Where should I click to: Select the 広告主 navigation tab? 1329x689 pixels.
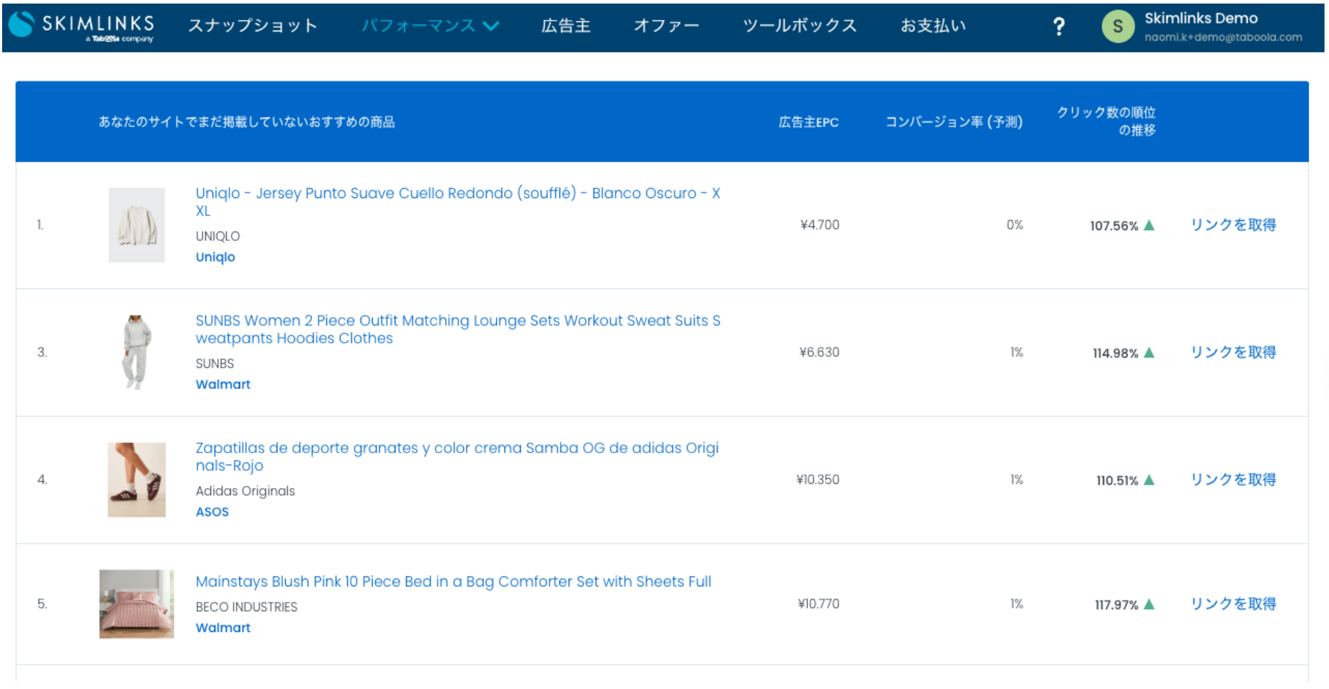[x=566, y=25]
